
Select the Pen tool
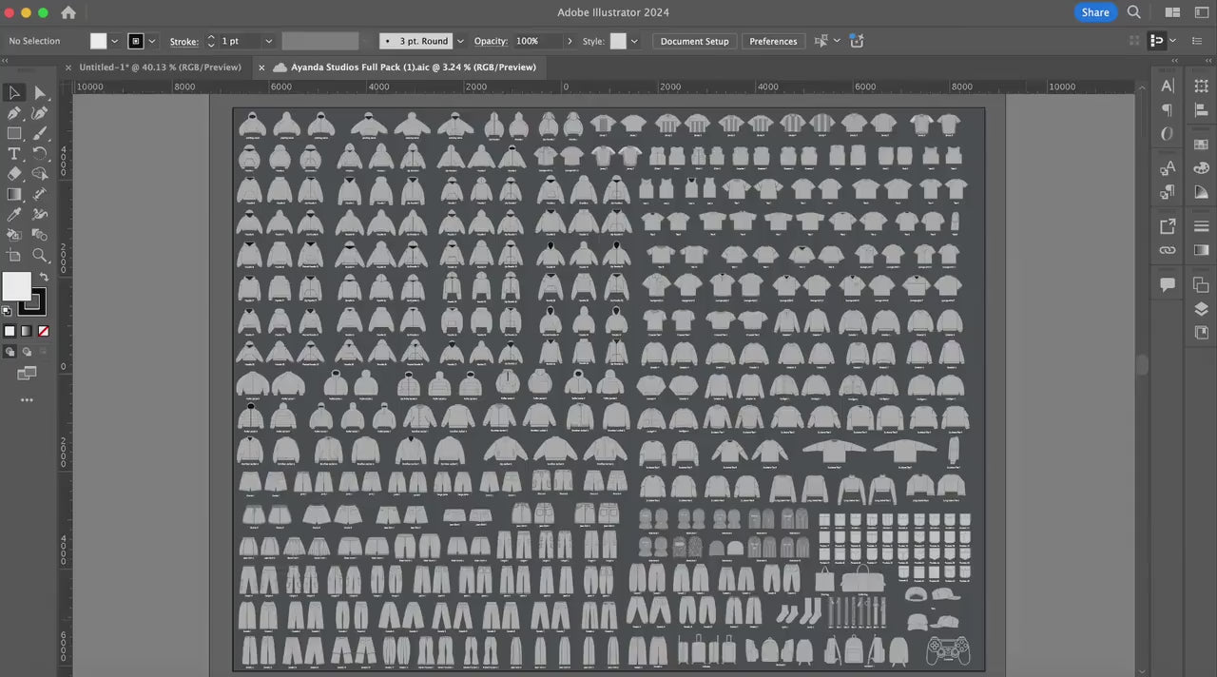point(14,113)
